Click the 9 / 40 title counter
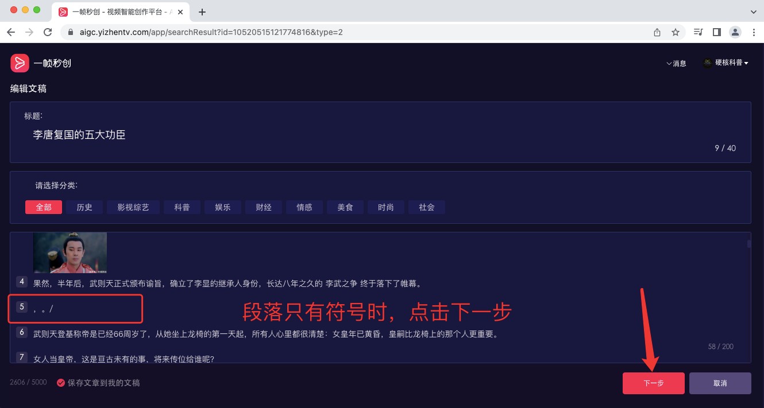This screenshot has width=764, height=408. (x=725, y=148)
